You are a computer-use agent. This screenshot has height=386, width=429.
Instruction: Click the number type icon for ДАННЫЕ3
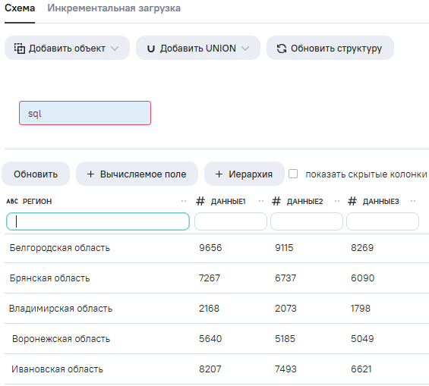tap(352, 201)
